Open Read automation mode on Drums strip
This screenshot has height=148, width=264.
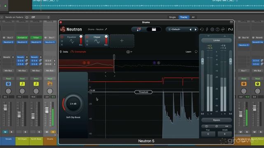[50, 79]
